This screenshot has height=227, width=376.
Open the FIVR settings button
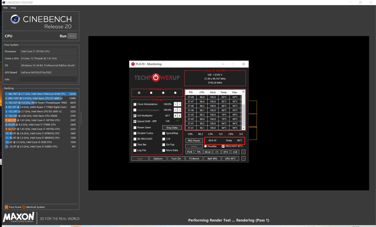point(189,152)
